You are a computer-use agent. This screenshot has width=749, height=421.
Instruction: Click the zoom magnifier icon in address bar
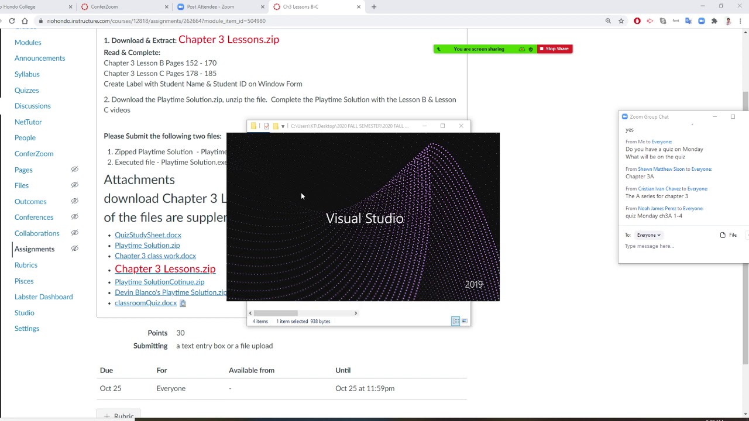coord(608,21)
